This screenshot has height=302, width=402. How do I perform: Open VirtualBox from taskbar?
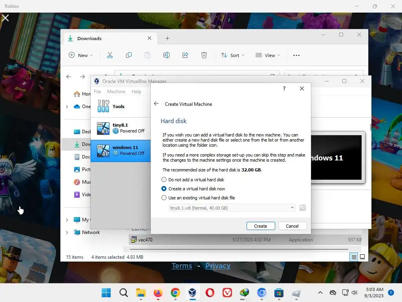pyautogui.click(x=192, y=293)
